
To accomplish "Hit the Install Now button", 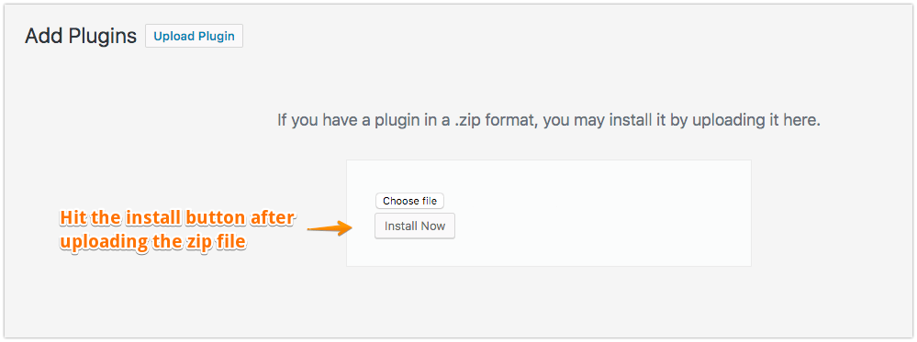I will 415,226.
